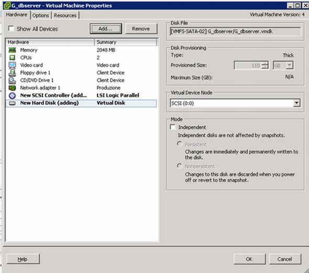Click the Network adapter 1 icon
Screen dimensions: 309x273
tap(12, 88)
